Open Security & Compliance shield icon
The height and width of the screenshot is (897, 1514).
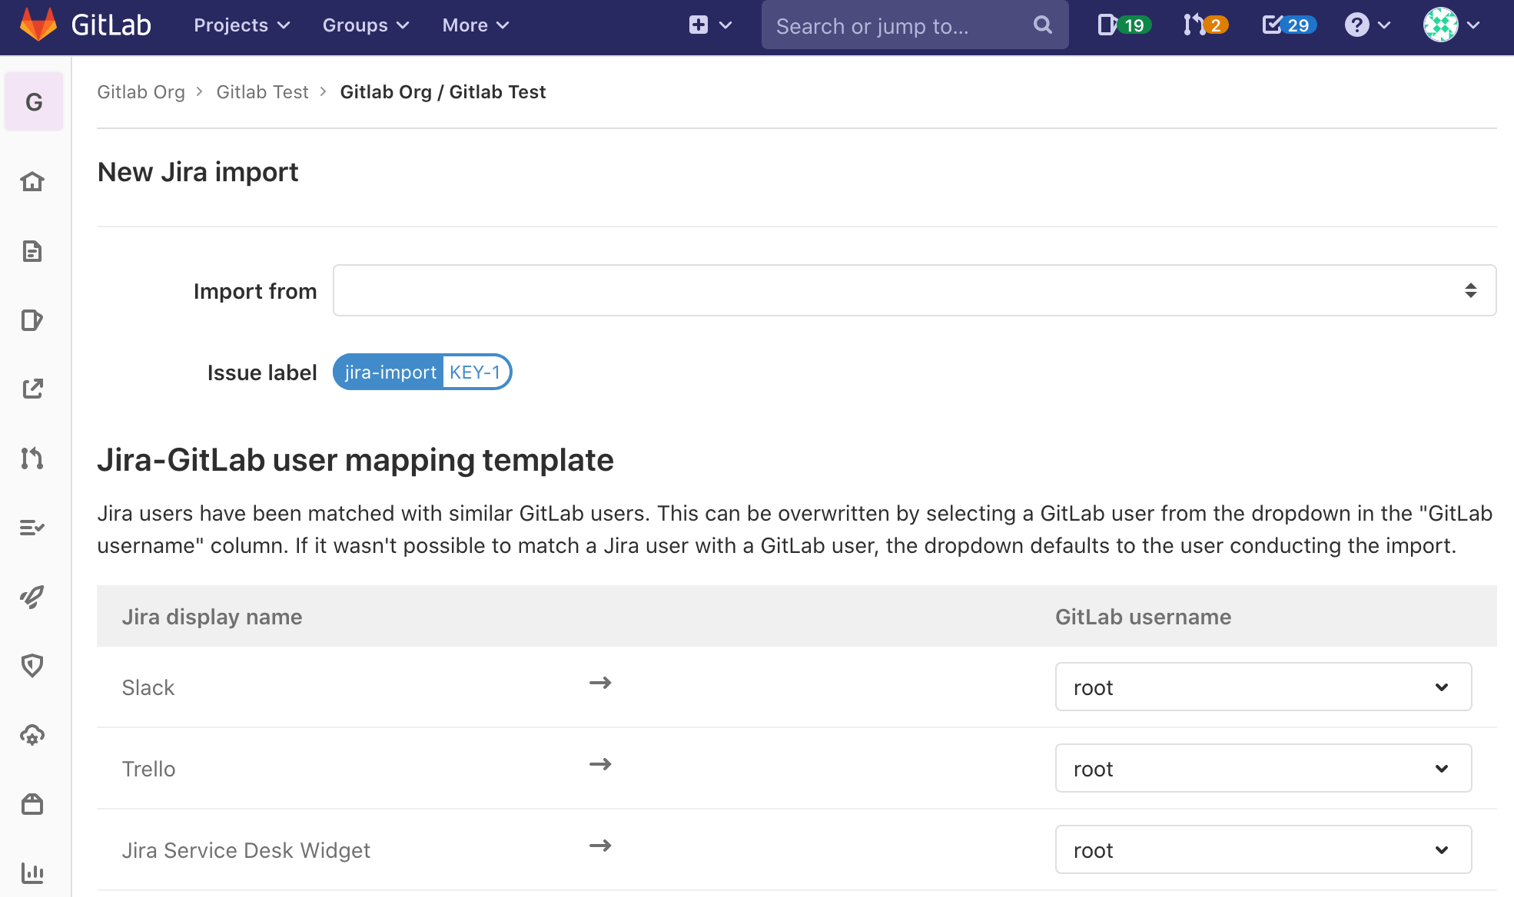tap(33, 666)
